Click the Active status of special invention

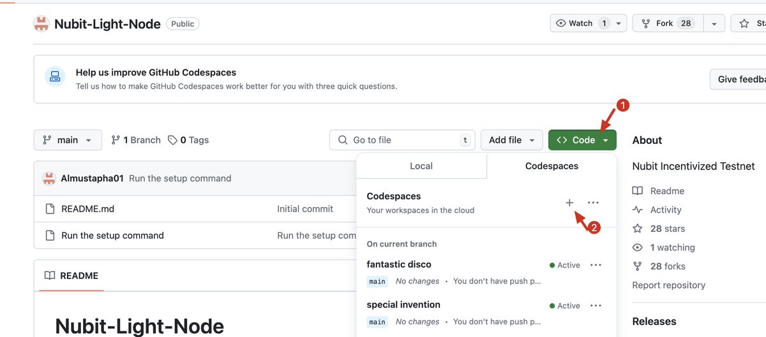[564, 306]
